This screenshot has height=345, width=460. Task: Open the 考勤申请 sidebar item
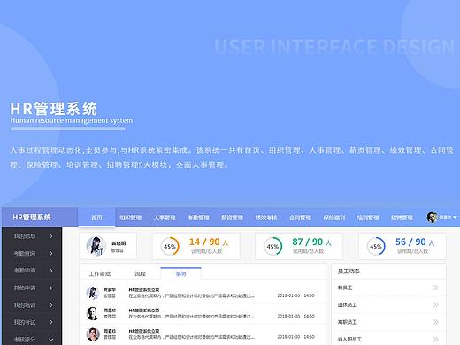pos(32,271)
